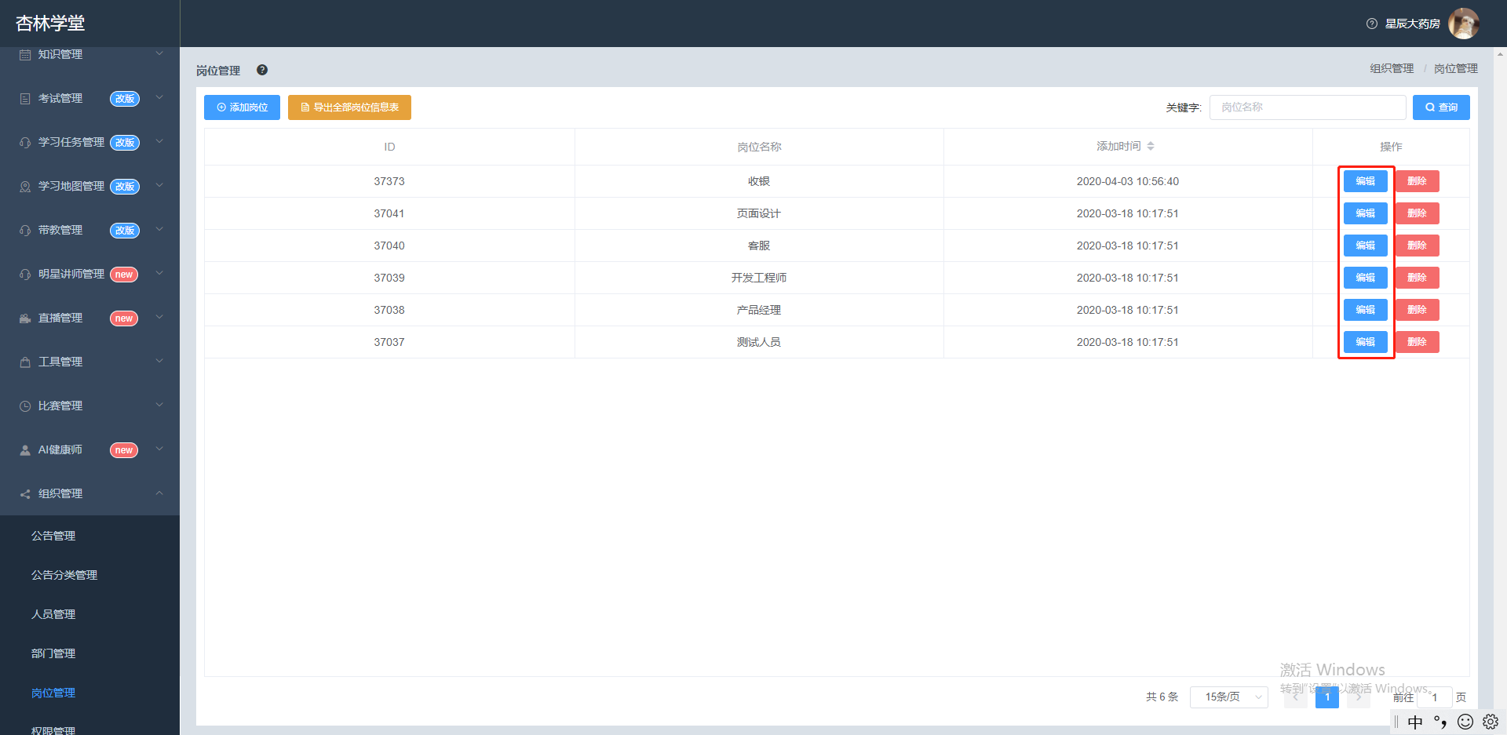This screenshot has width=1507, height=735.
Task: Open the user avatar in the header
Action: 1463,24
